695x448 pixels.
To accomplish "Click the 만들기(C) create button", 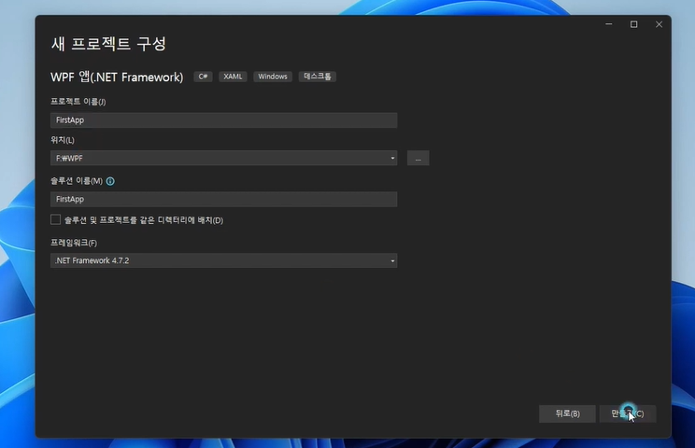I will [x=628, y=413].
